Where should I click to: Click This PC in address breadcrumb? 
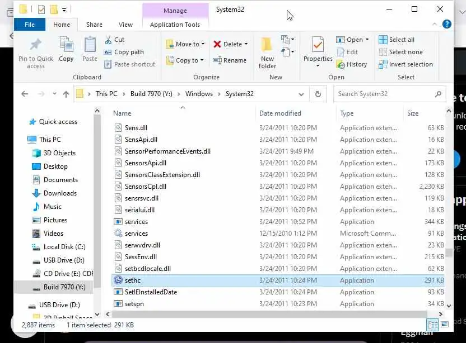pyautogui.click(x=106, y=94)
